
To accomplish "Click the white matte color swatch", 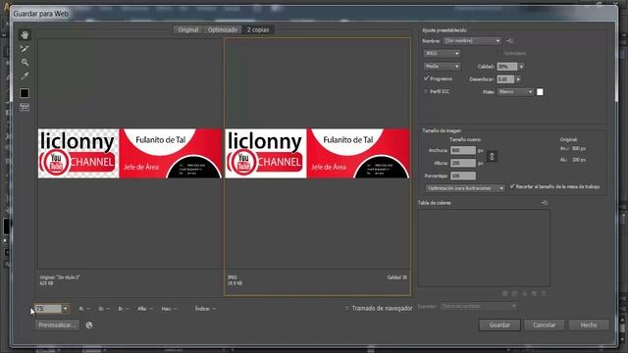I will point(540,92).
